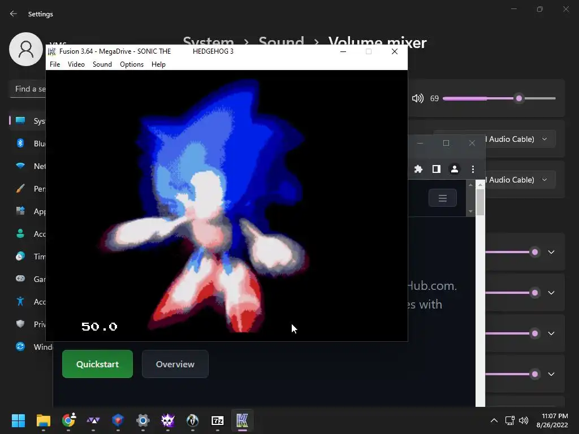Select the Apps icon in Settings sidebar
The height and width of the screenshot is (434, 579).
pyautogui.click(x=20, y=211)
